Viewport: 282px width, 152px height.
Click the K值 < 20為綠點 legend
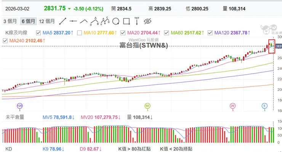176,149
